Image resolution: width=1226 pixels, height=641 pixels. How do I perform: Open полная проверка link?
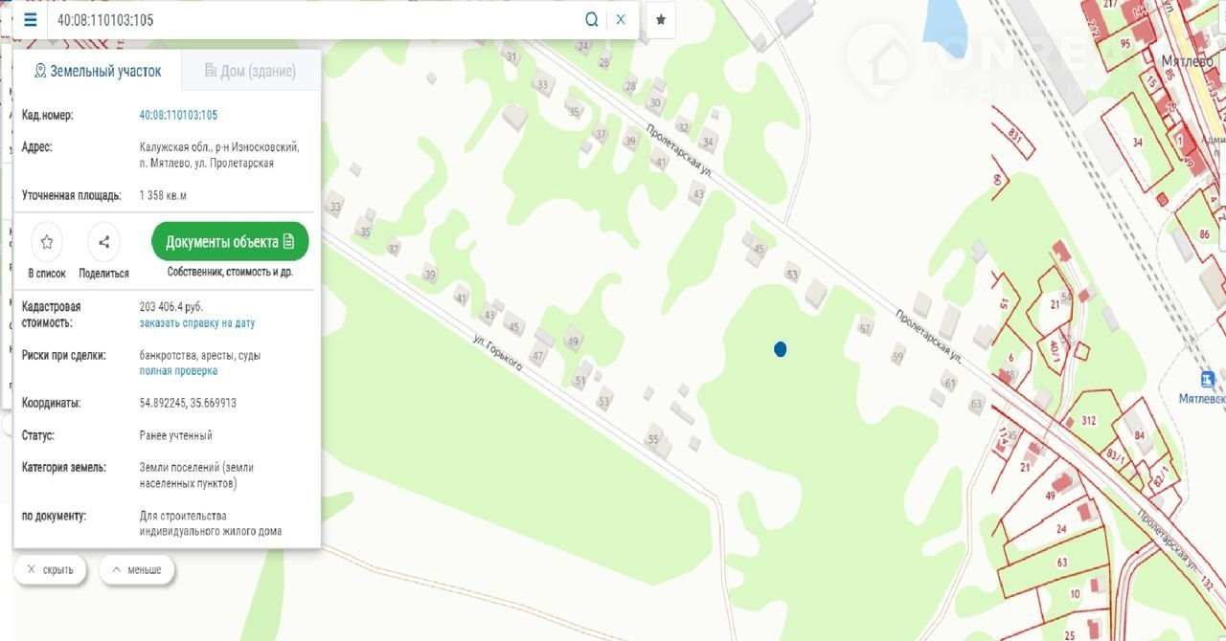[178, 371]
